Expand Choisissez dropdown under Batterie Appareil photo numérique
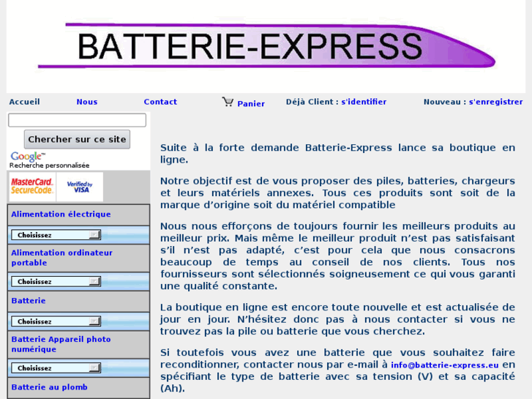 (x=56, y=368)
